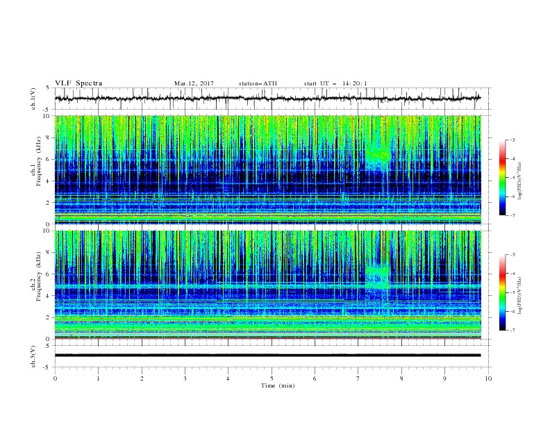Select the ch.2 colorbar "log(PSD)(V²/Hz)" label

coord(520,297)
